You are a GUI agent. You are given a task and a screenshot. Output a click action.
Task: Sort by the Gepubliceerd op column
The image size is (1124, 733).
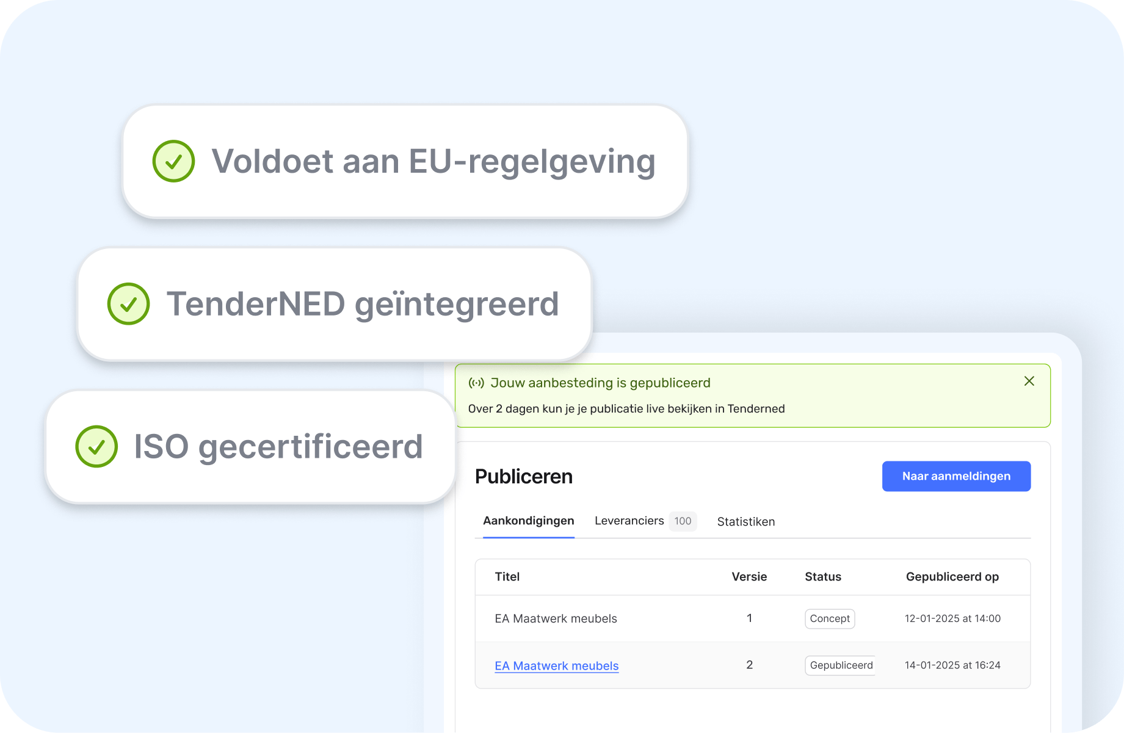point(952,577)
